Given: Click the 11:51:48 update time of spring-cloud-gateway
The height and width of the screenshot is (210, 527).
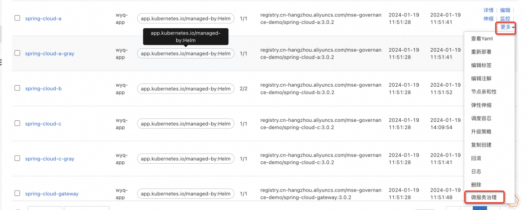Looking at the screenshot, I should 441,198.
